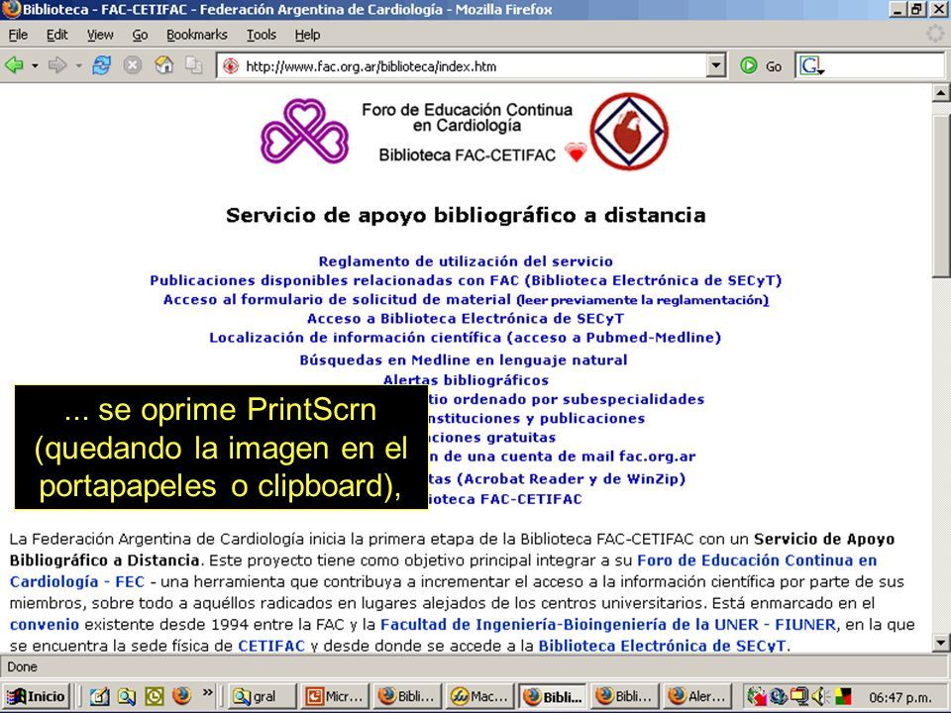Go back using the green Back arrow
The height and width of the screenshot is (713, 951).
coord(13,65)
